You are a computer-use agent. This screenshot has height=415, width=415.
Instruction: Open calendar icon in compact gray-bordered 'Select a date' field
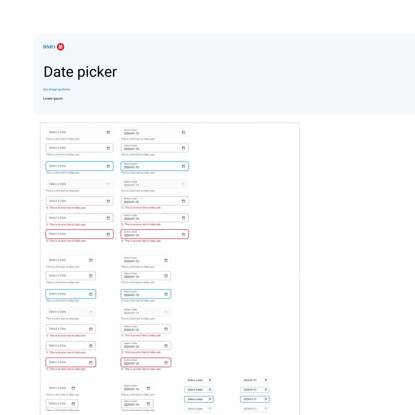click(210, 380)
